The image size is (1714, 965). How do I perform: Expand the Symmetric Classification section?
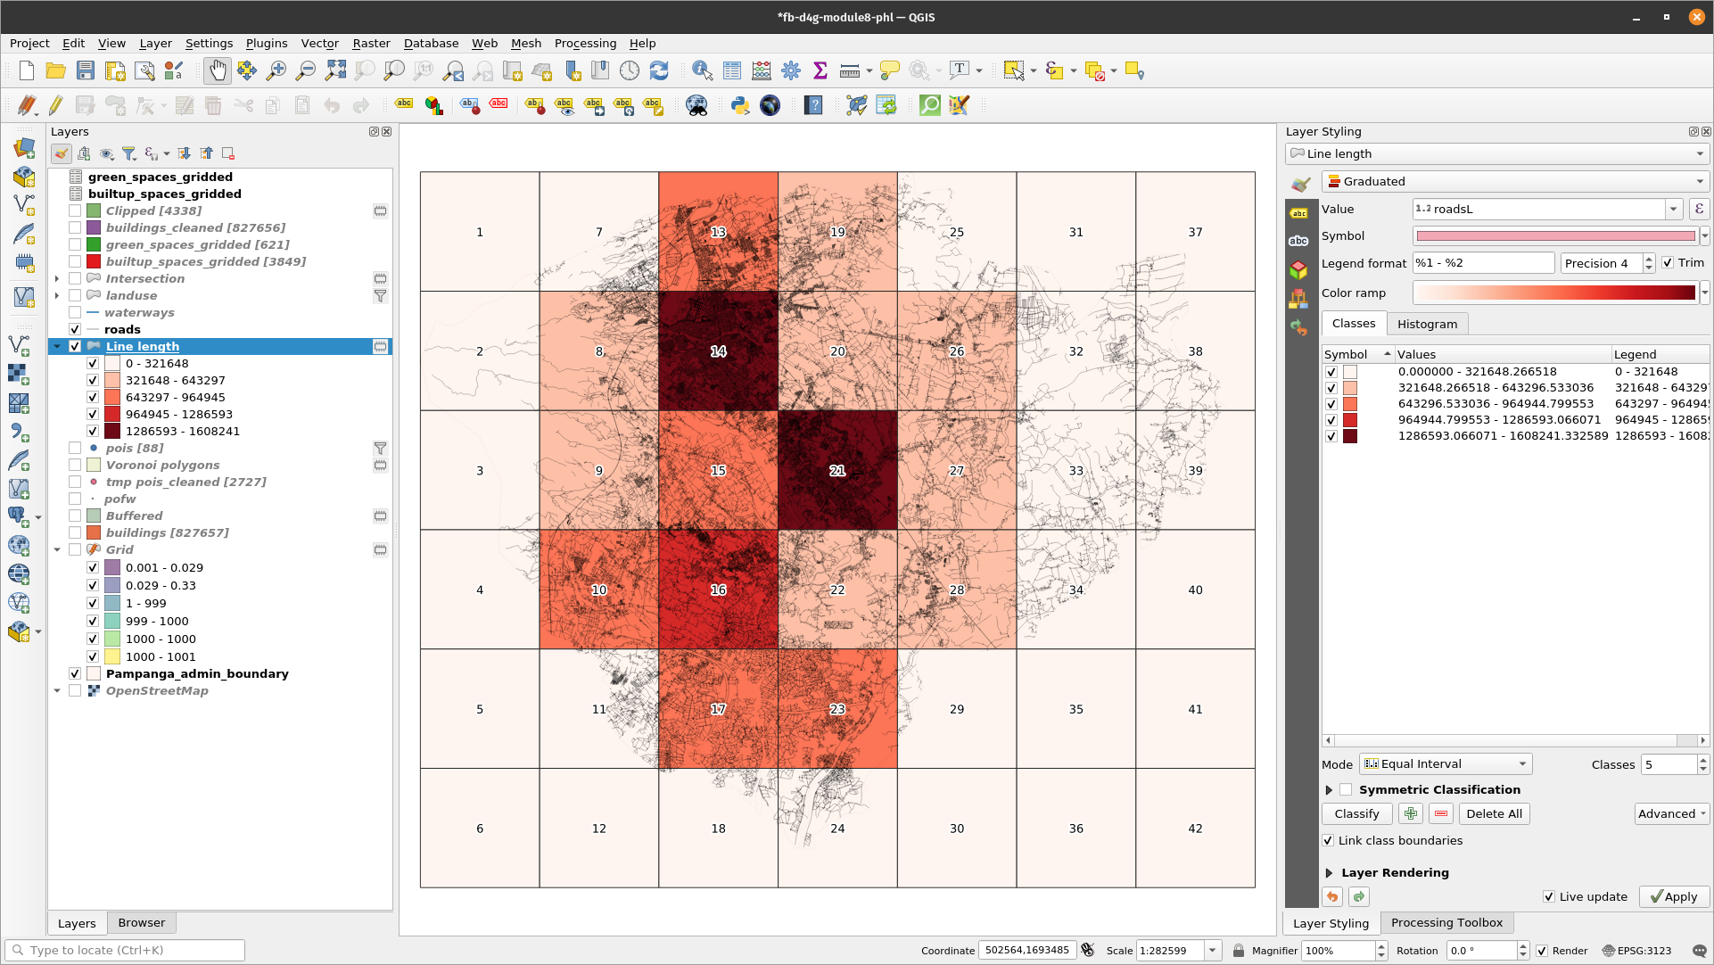1328,789
